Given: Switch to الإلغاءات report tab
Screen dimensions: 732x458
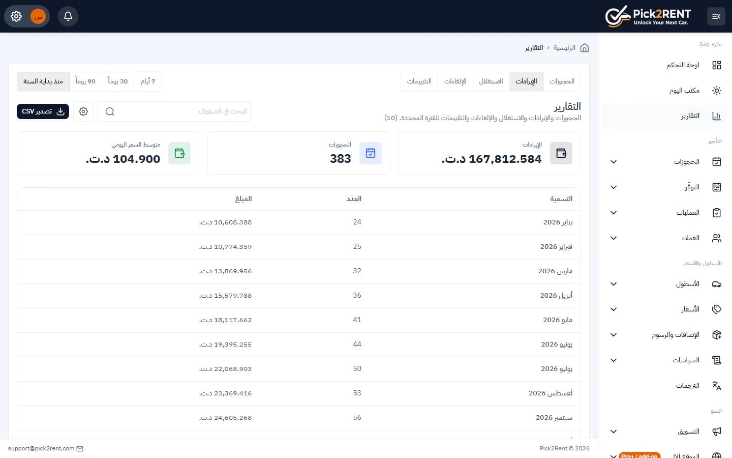Looking at the screenshot, I should 455,81.
